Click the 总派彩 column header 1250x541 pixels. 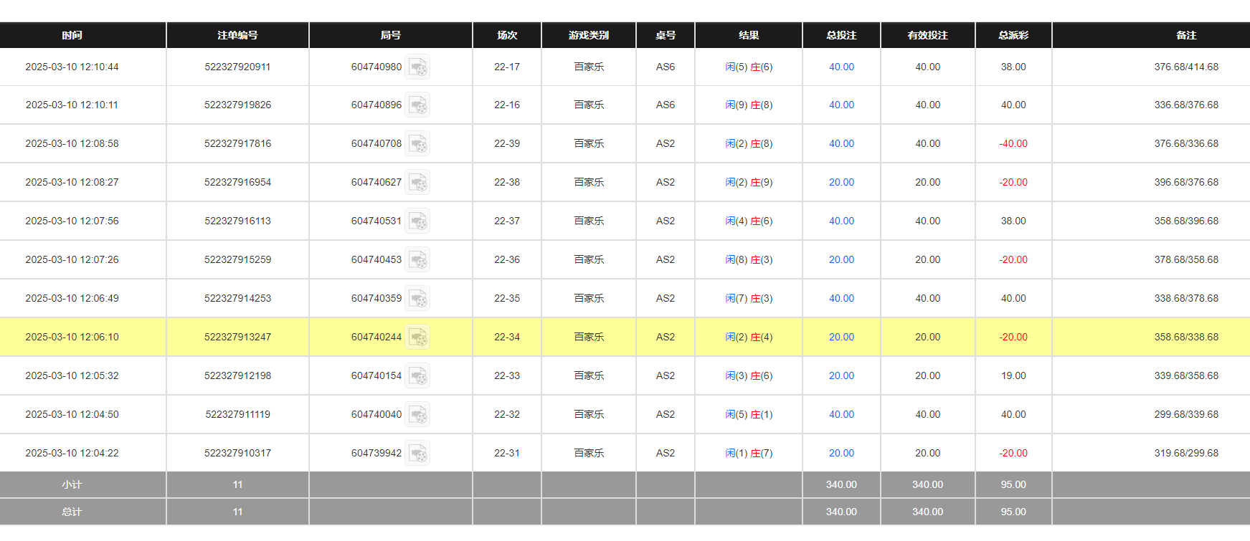click(x=1013, y=35)
